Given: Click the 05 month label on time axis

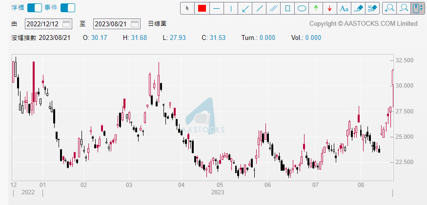Looking at the screenshot, I should point(220,185).
